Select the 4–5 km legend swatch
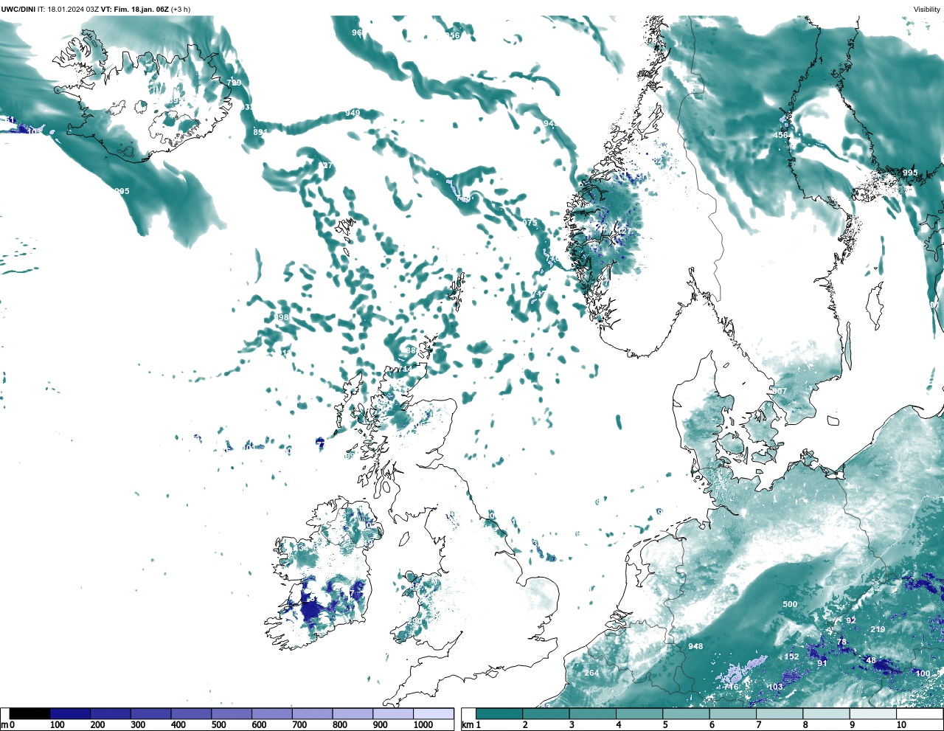 [x=639, y=713]
